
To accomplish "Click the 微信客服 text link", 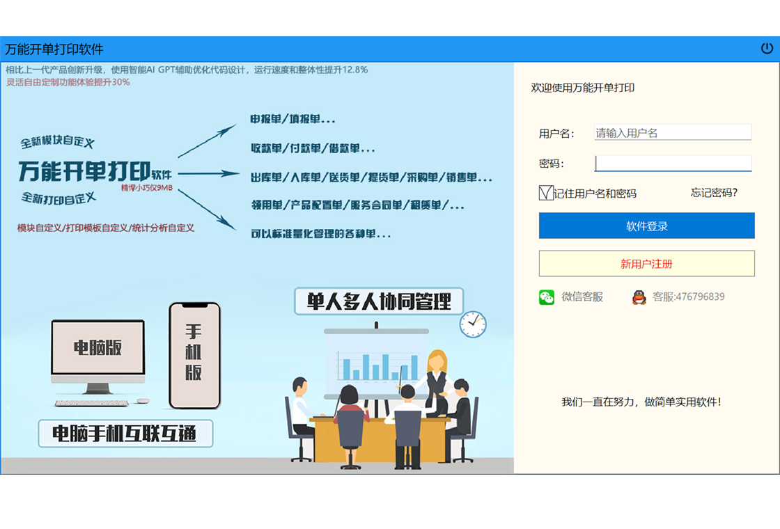I will 582,297.
